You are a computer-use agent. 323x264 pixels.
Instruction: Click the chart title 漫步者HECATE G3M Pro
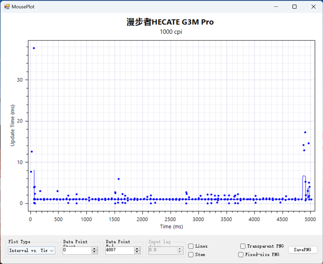point(170,22)
